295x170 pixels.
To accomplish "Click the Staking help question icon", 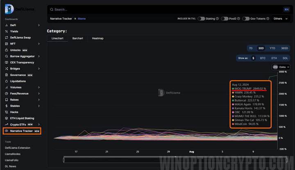I will tap(217, 18).
